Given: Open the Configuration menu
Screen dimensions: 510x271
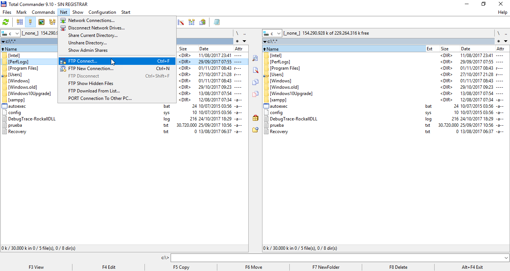Looking at the screenshot, I should [x=102, y=12].
